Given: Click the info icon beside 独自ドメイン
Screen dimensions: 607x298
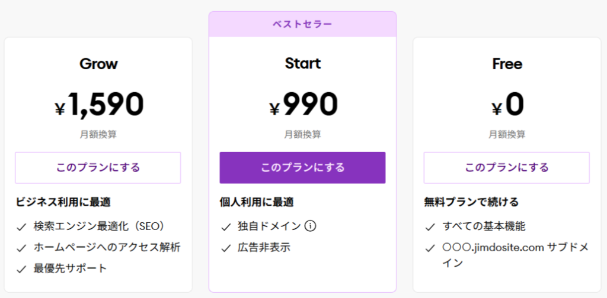Looking at the screenshot, I should click(x=311, y=226).
